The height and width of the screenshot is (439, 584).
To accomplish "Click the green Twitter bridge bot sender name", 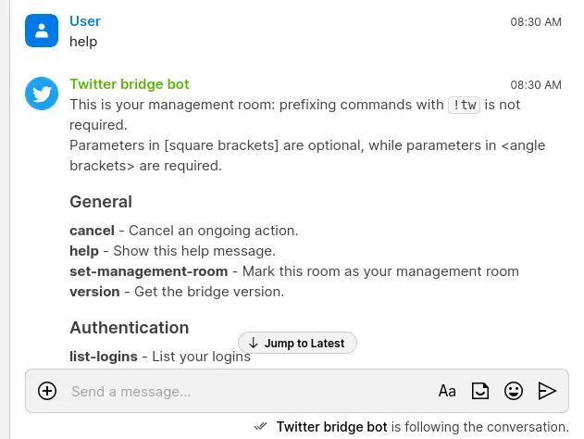I will [x=130, y=84].
